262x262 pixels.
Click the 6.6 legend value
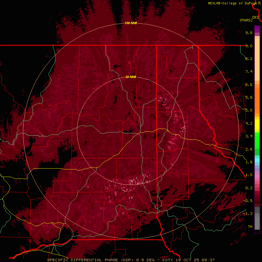pos(249,84)
